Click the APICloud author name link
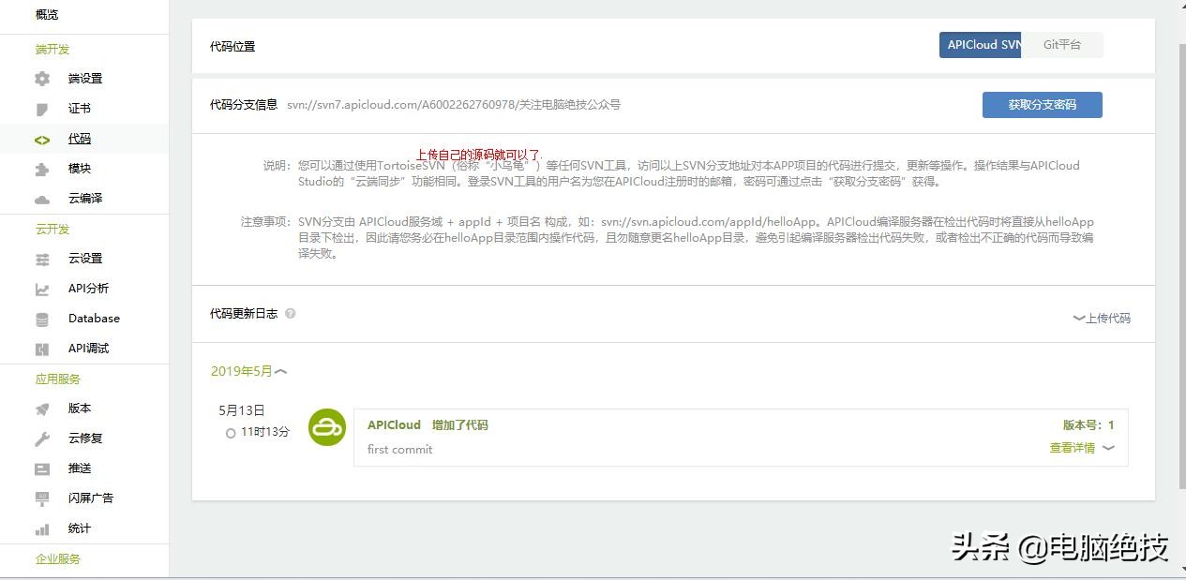This screenshot has height=580, width=1186. [394, 425]
